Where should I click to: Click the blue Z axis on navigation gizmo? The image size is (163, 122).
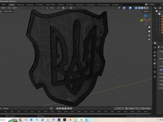pos(145,16)
